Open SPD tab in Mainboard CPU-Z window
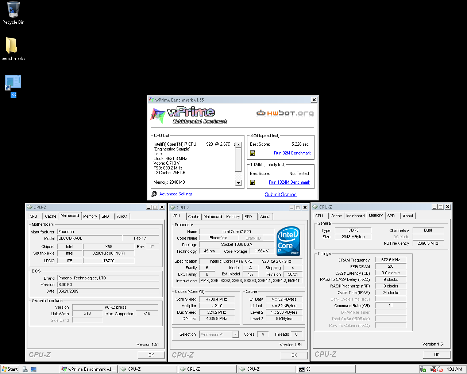This screenshot has height=374, width=467. coord(105,216)
